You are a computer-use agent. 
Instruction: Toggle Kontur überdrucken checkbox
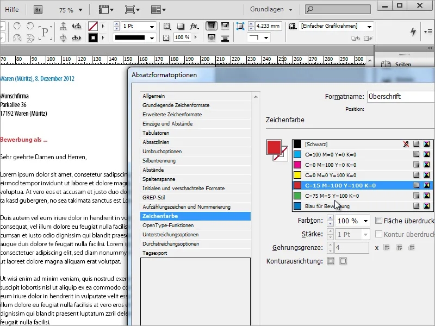click(x=378, y=234)
